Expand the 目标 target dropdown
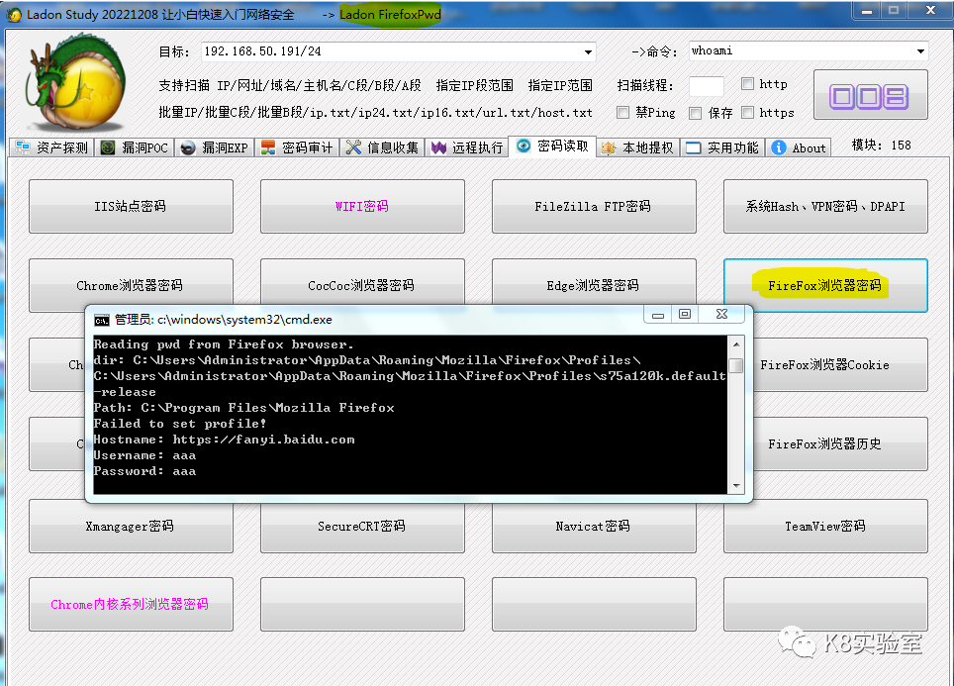Screen dimensions: 954x686 coord(588,51)
